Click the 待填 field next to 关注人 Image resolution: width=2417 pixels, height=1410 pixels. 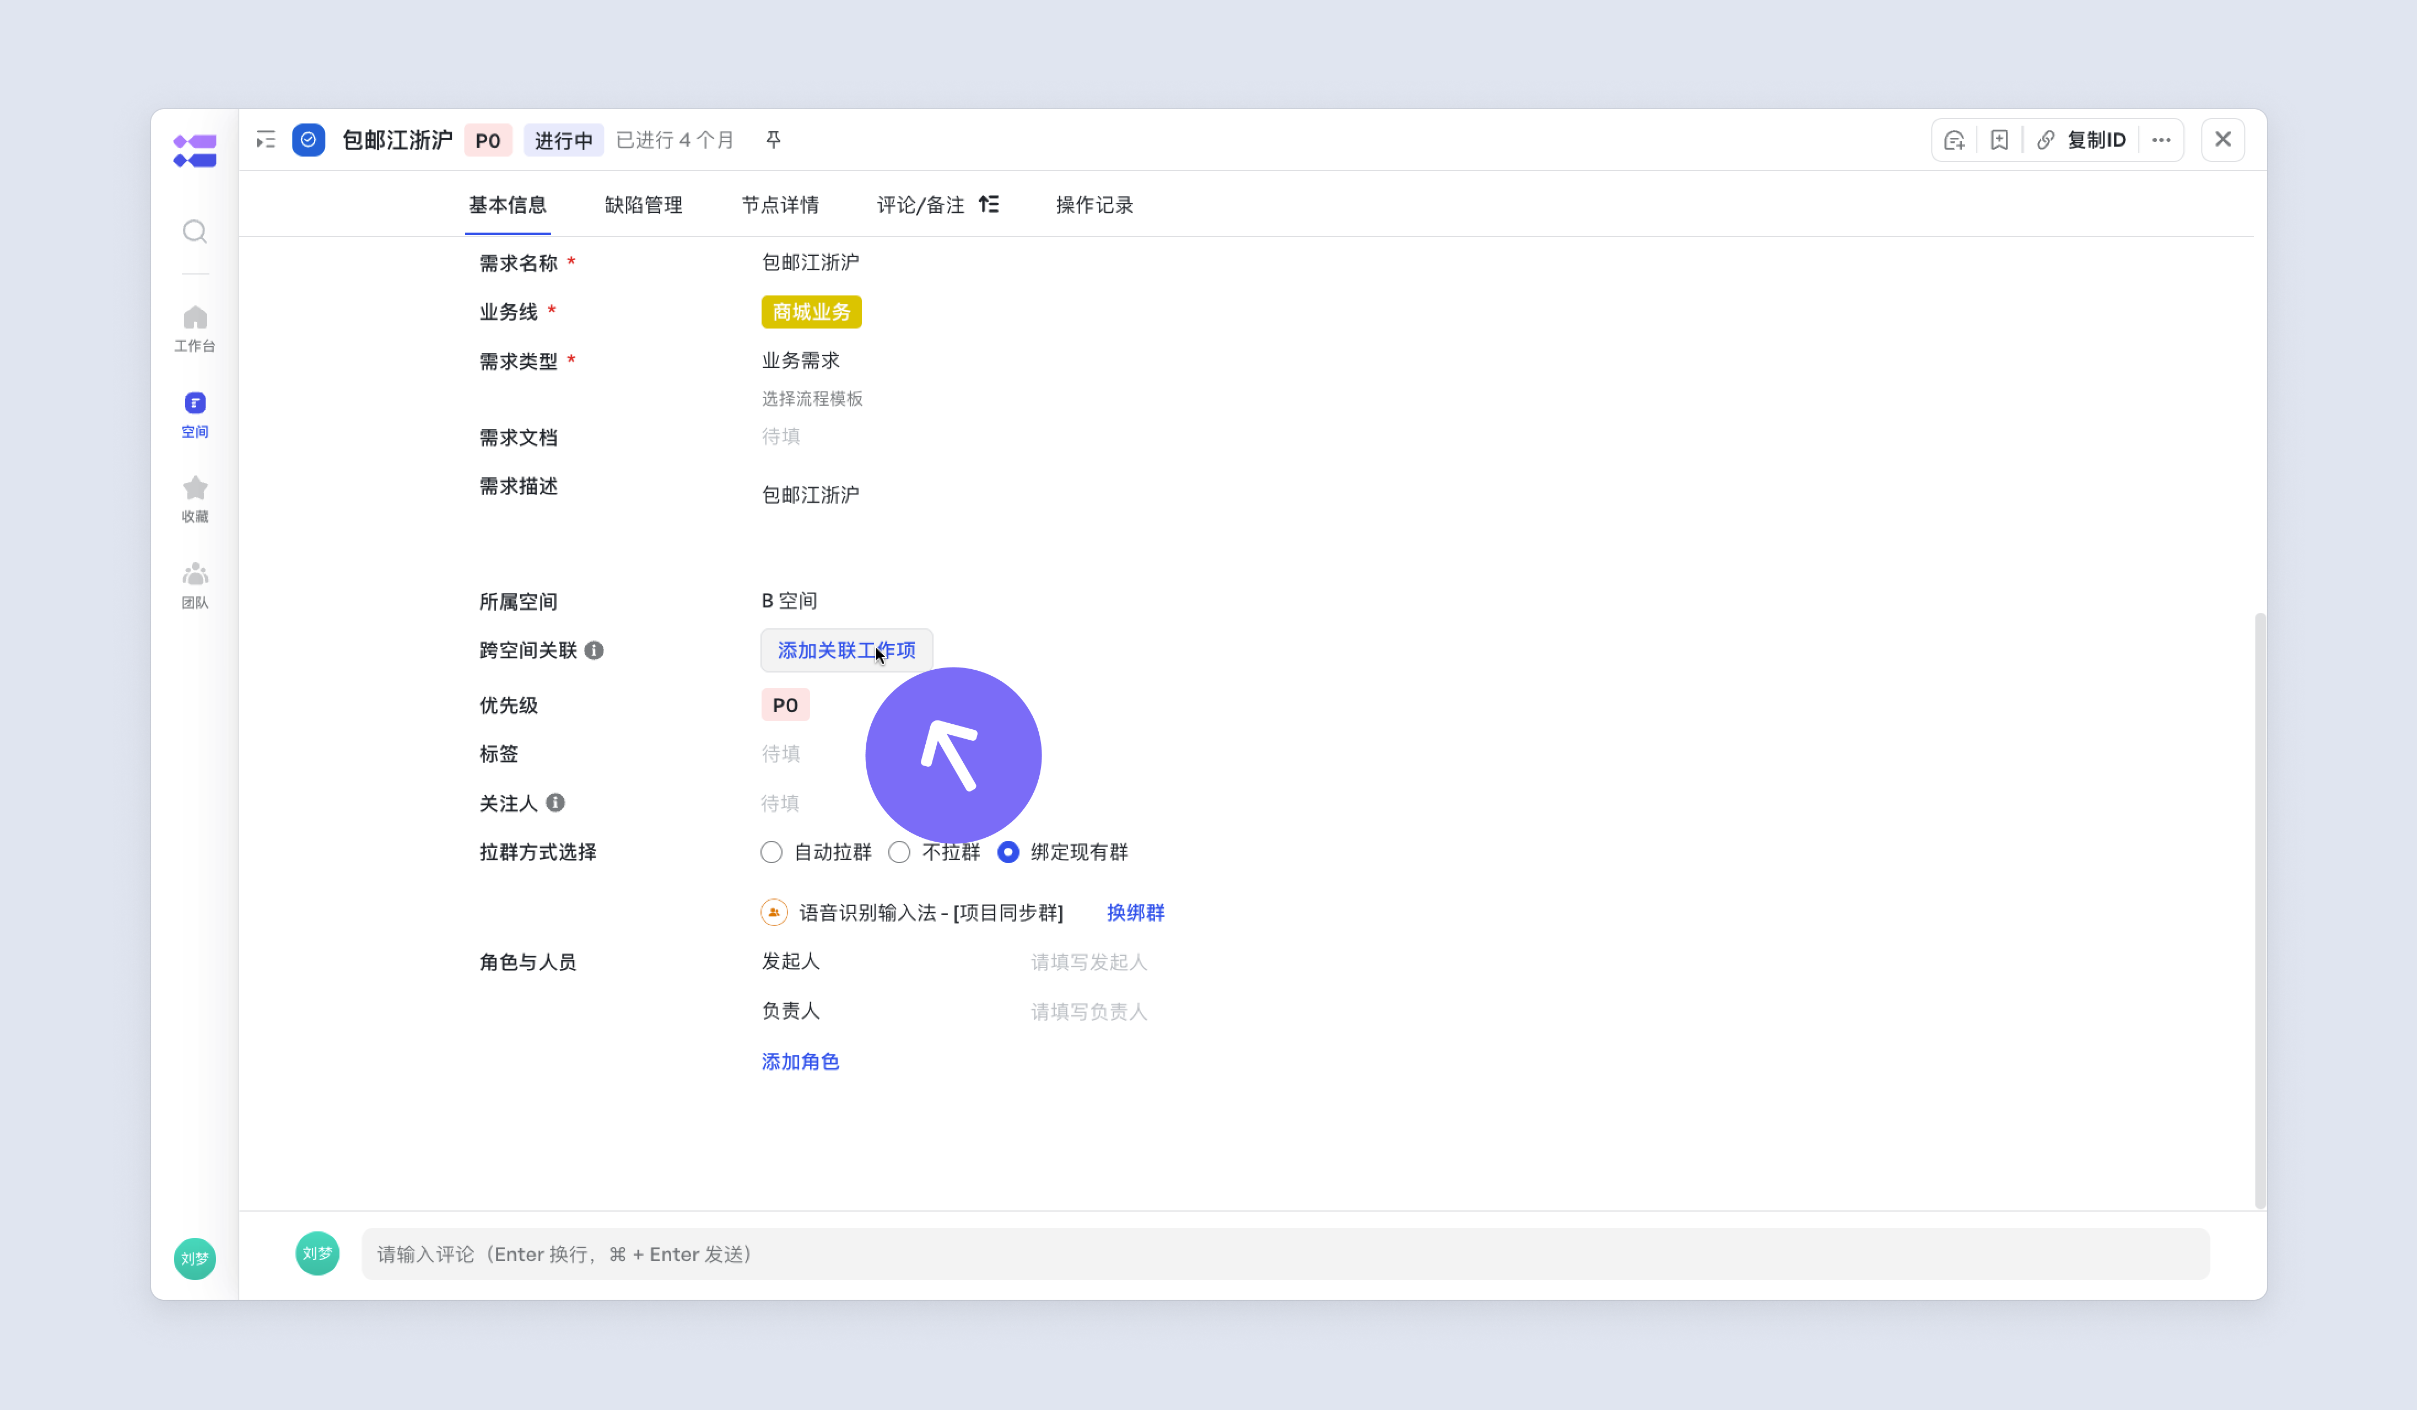[x=780, y=803]
